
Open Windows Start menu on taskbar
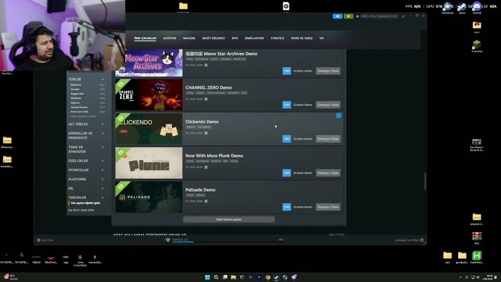(207, 277)
